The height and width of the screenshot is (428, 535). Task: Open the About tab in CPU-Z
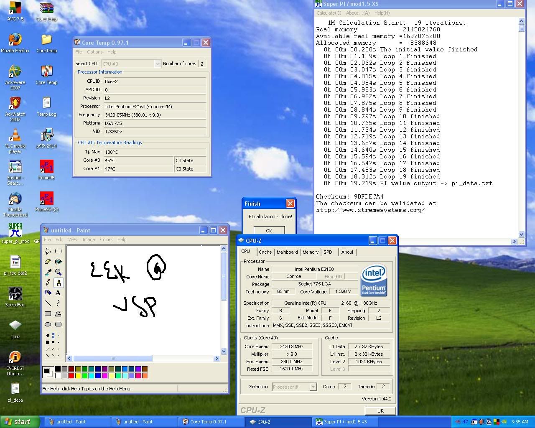click(347, 252)
